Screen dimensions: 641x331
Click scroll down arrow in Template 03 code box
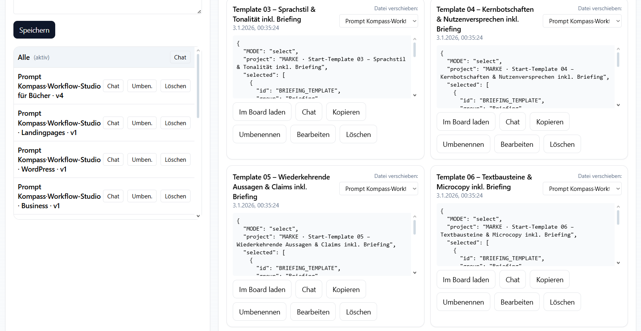click(415, 95)
